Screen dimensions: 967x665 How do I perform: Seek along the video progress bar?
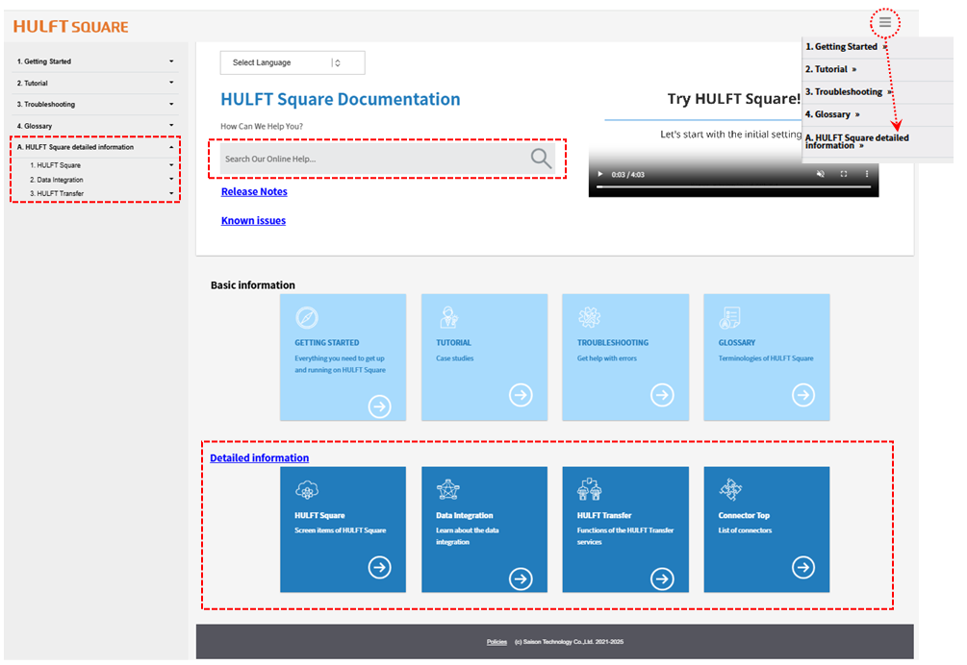pyautogui.click(x=733, y=186)
